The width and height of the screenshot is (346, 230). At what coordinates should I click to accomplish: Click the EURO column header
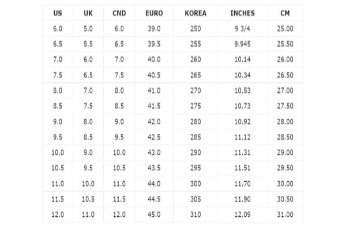[154, 13]
